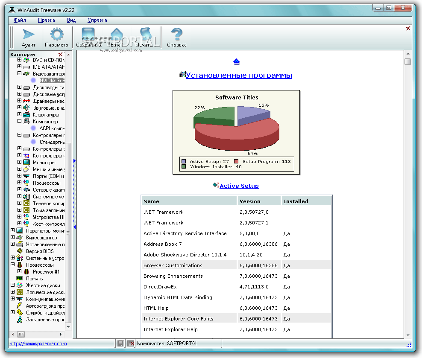Click the report pane scrollbar down arrow
422x358 pixels.
coord(408,335)
